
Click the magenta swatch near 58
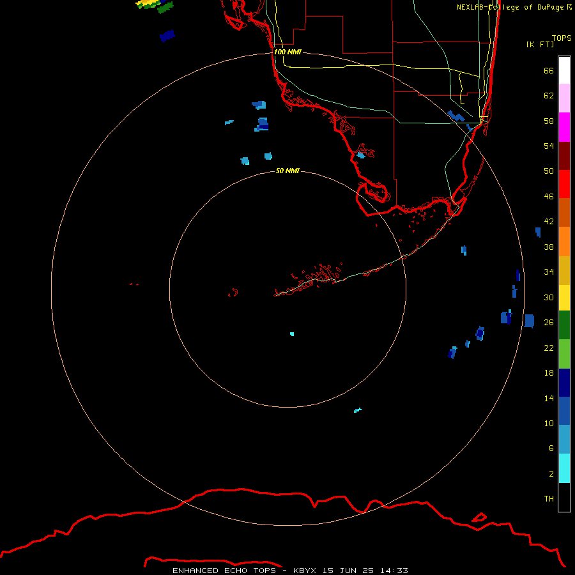click(564, 127)
